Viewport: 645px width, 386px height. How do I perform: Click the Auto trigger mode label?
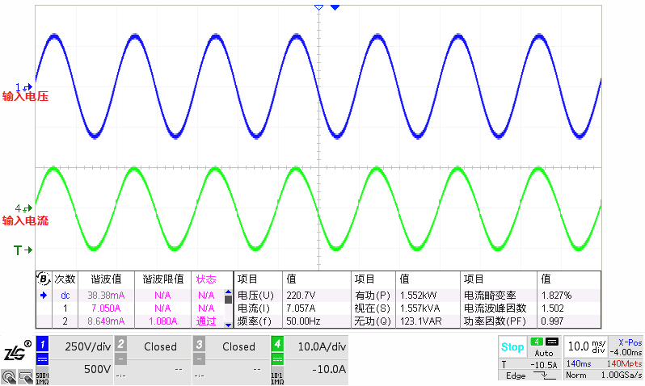(544, 353)
